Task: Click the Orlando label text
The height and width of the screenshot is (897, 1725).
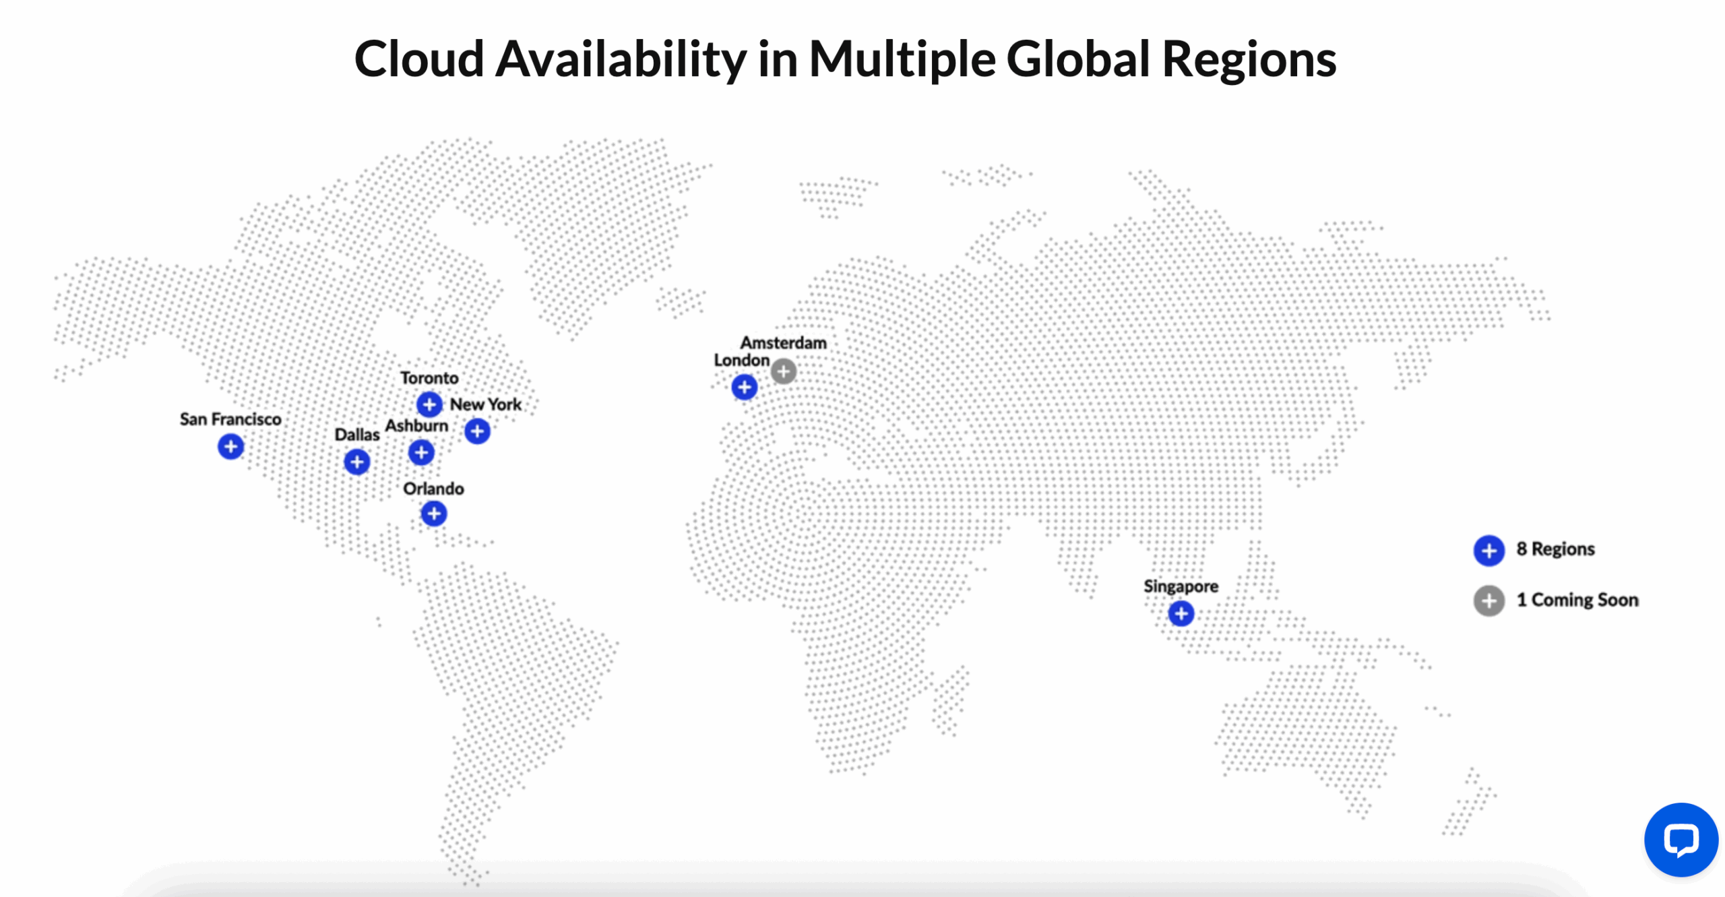Action: [434, 489]
